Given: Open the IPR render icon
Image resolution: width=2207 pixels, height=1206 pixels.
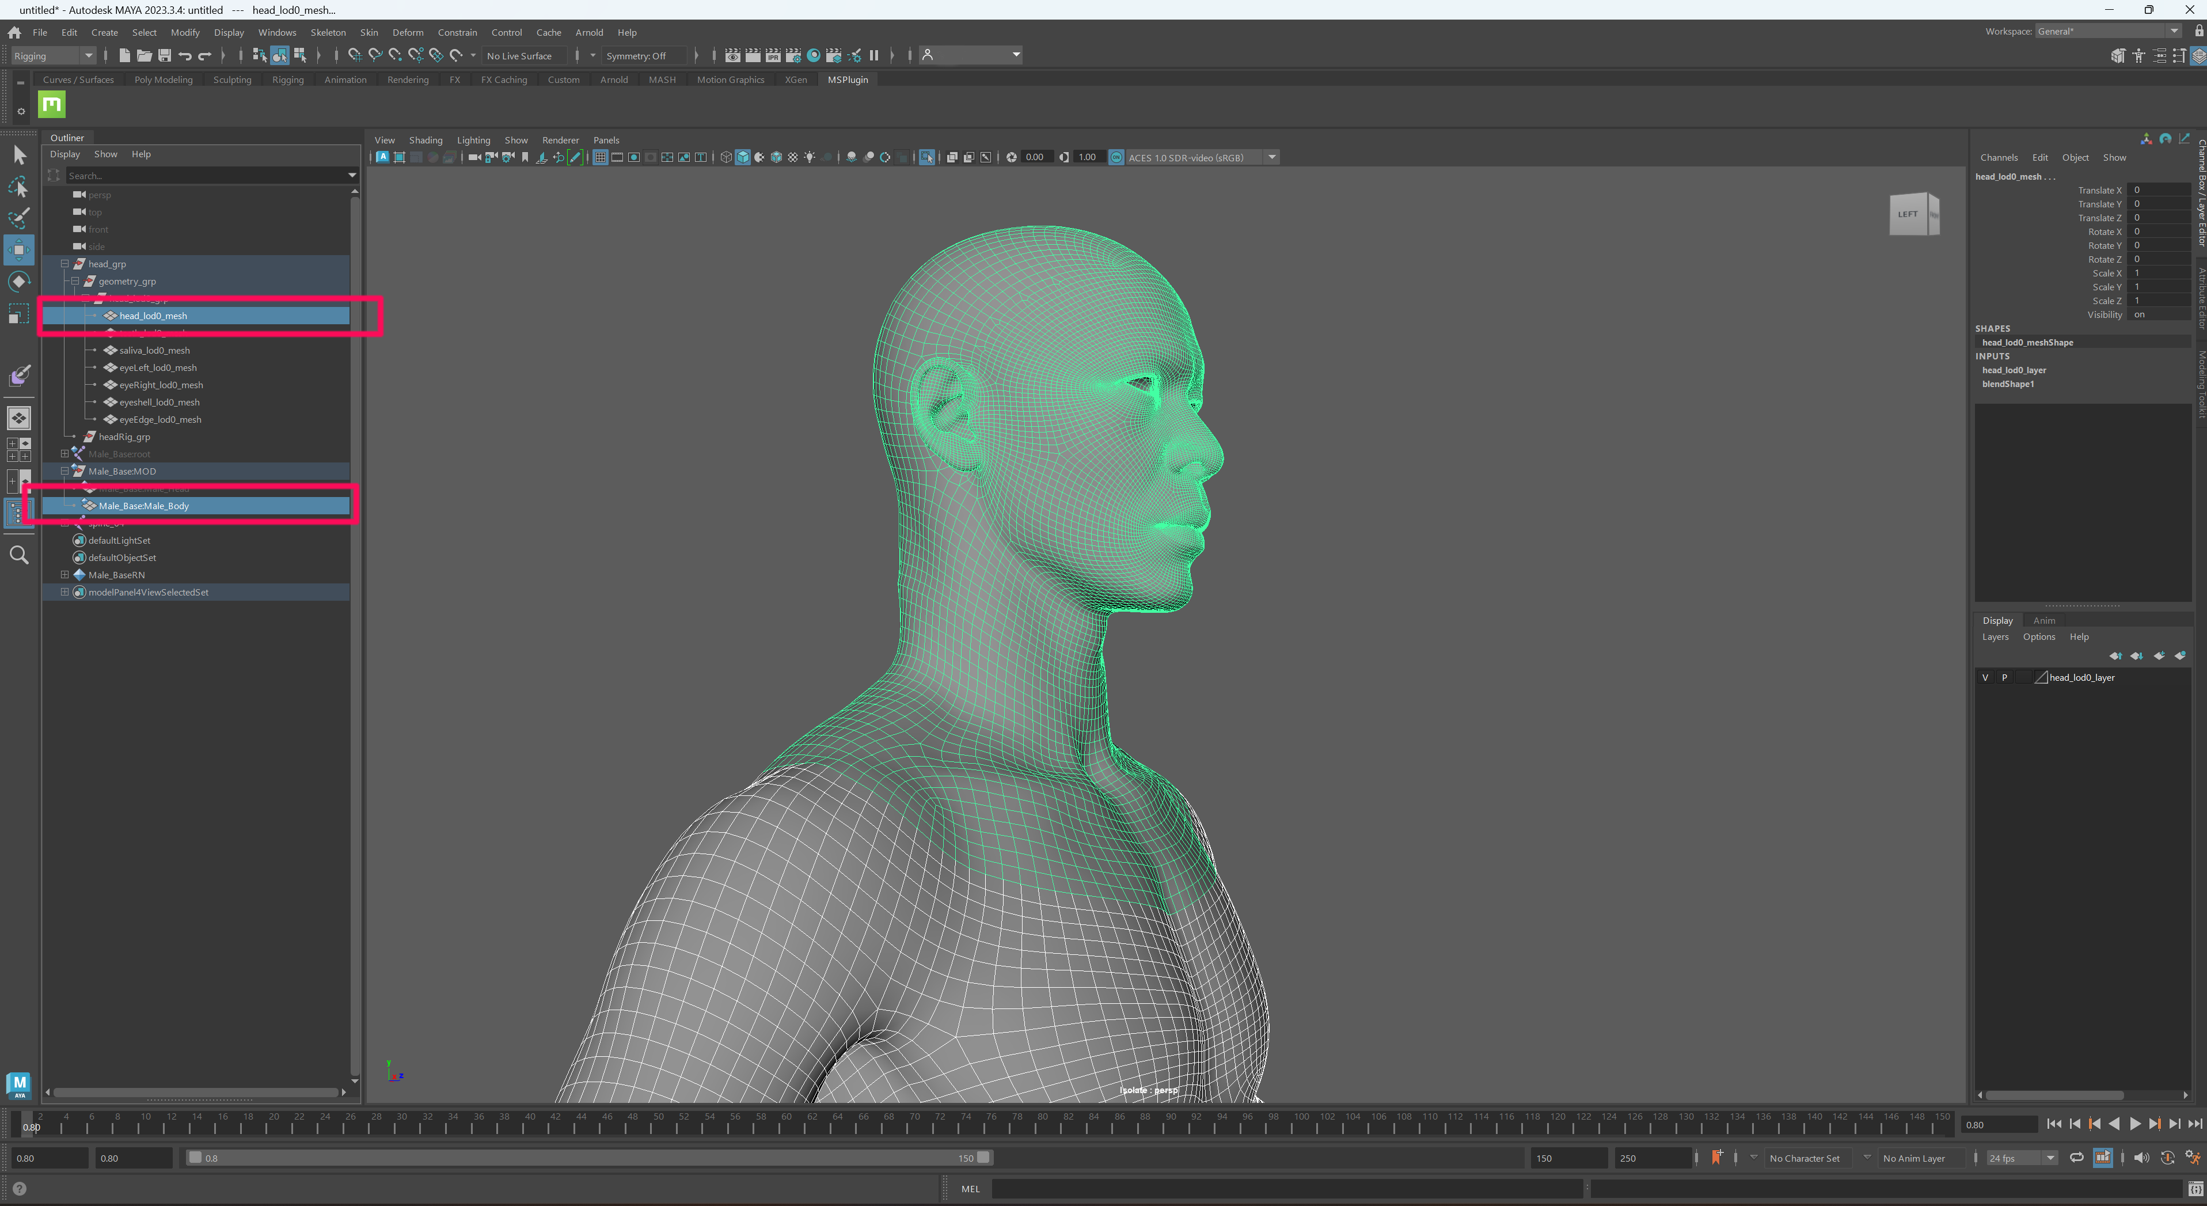Looking at the screenshot, I should (773, 56).
